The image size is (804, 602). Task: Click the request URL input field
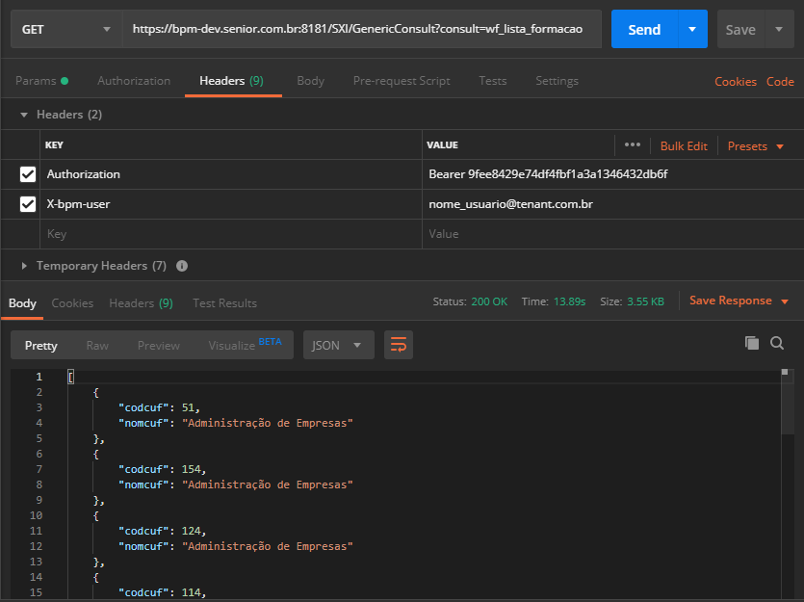click(x=361, y=30)
